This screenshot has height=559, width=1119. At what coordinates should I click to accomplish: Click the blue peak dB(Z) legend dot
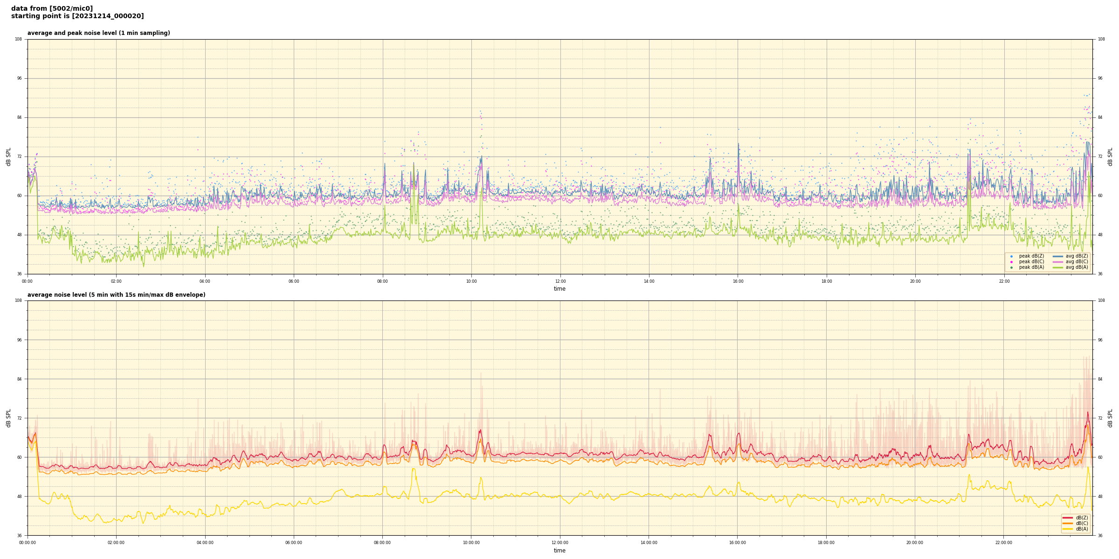pyautogui.click(x=1011, y=256)
